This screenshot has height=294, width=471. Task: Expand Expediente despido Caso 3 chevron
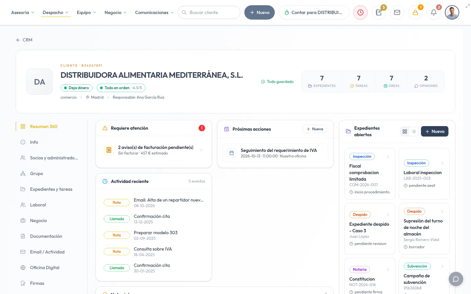pyautogui.click(x=388, y=215)
